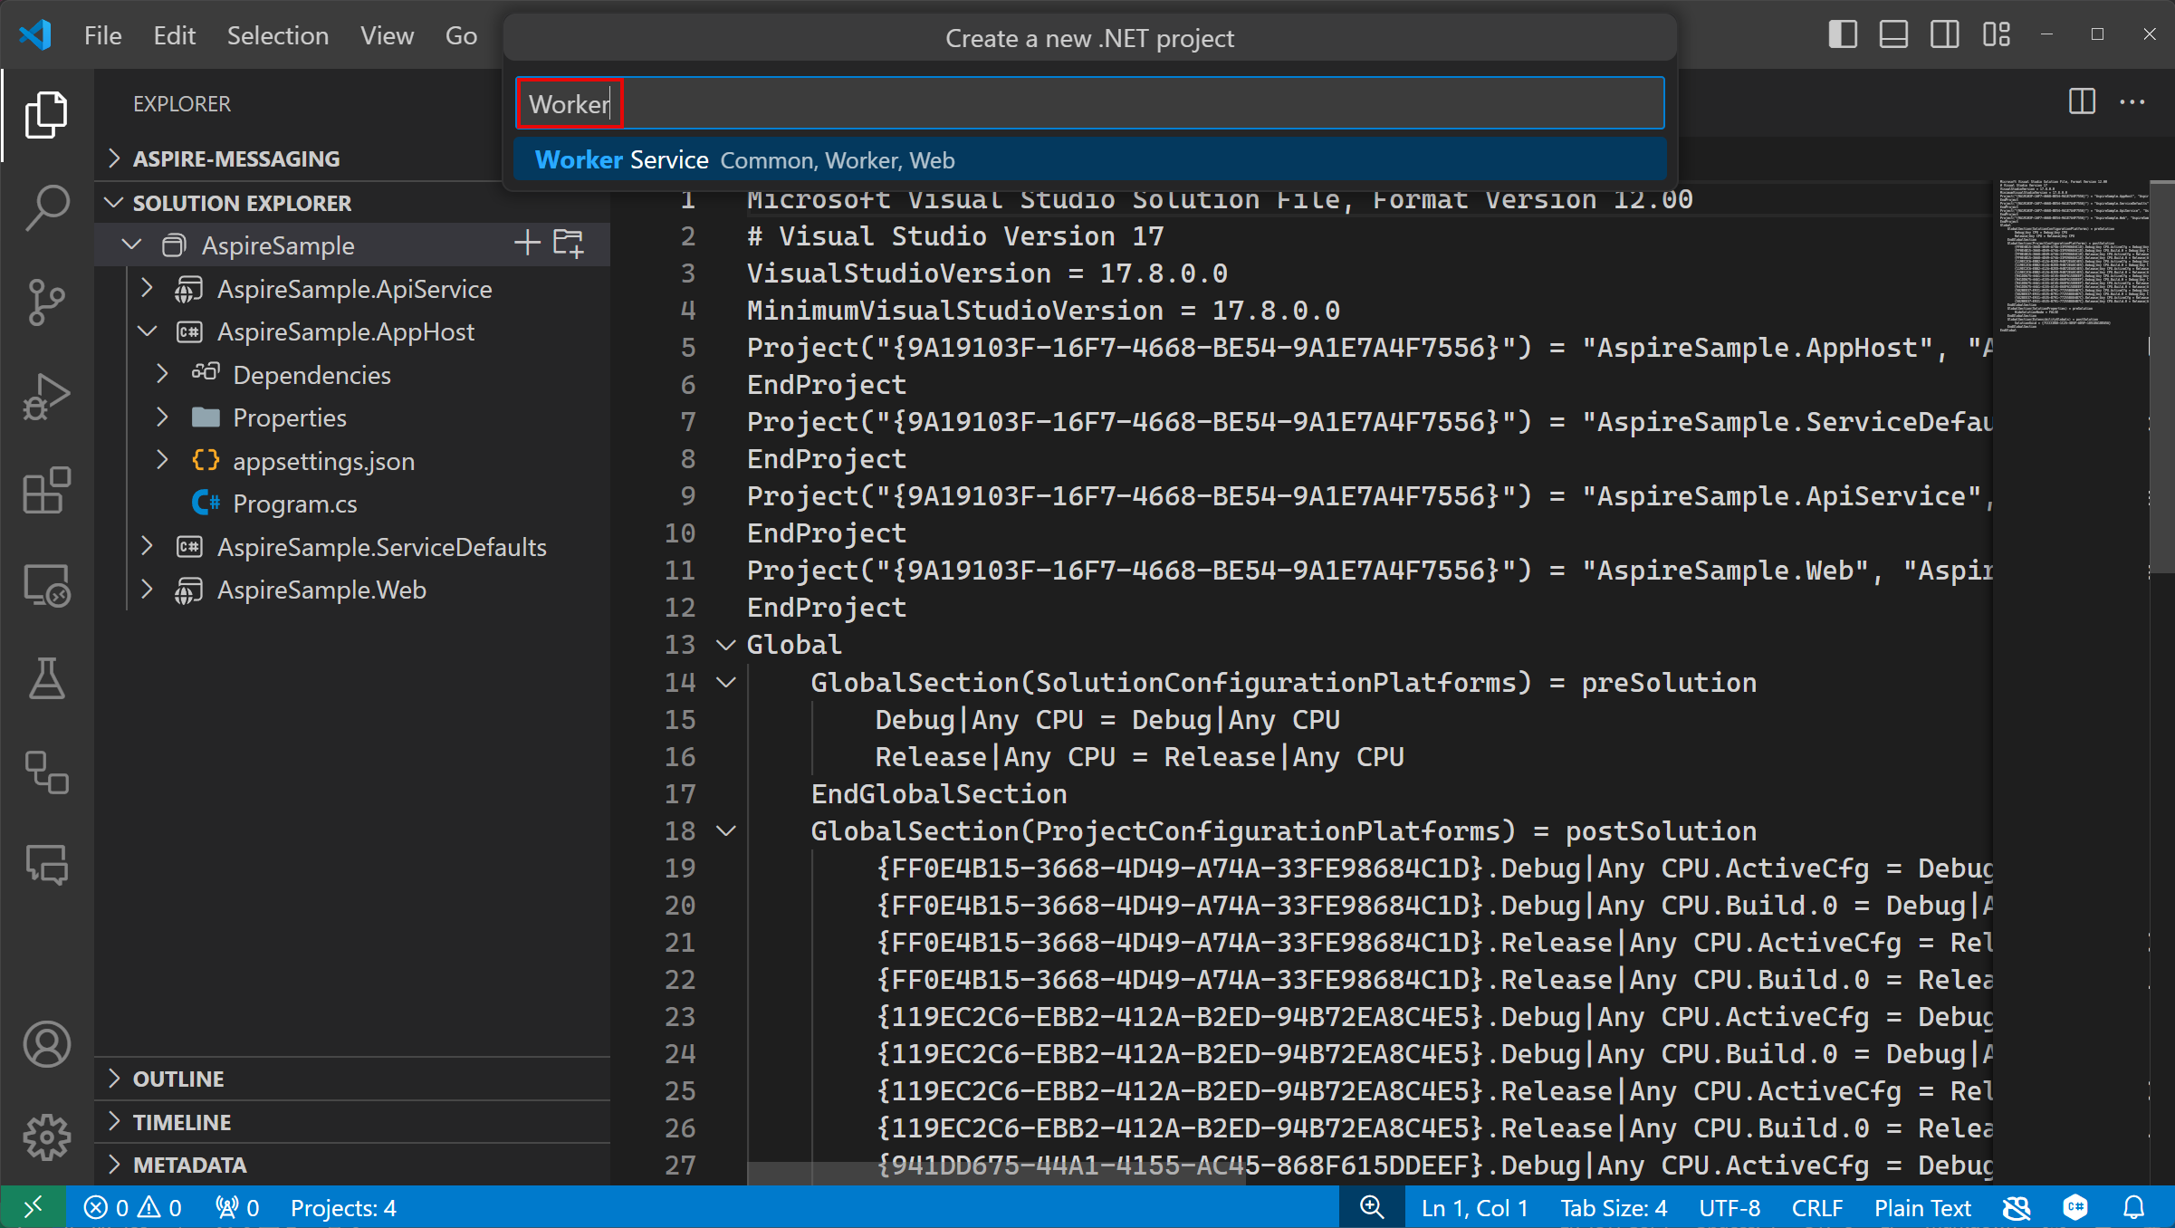The image size is (2175, 1228).
Task: Expand the METADATA section
Action: click(114, 1164)
